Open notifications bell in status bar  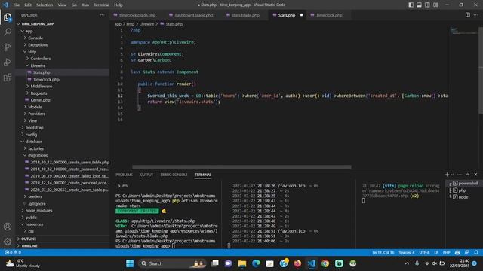(x=476, y=253)
